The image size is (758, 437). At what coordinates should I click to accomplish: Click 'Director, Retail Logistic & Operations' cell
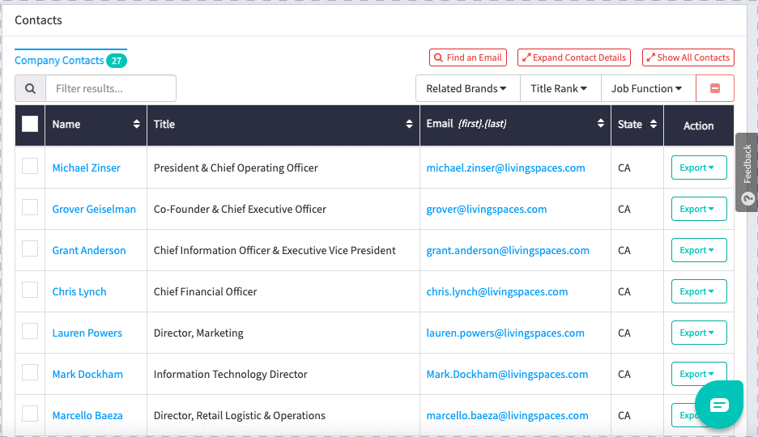point(239,416)
